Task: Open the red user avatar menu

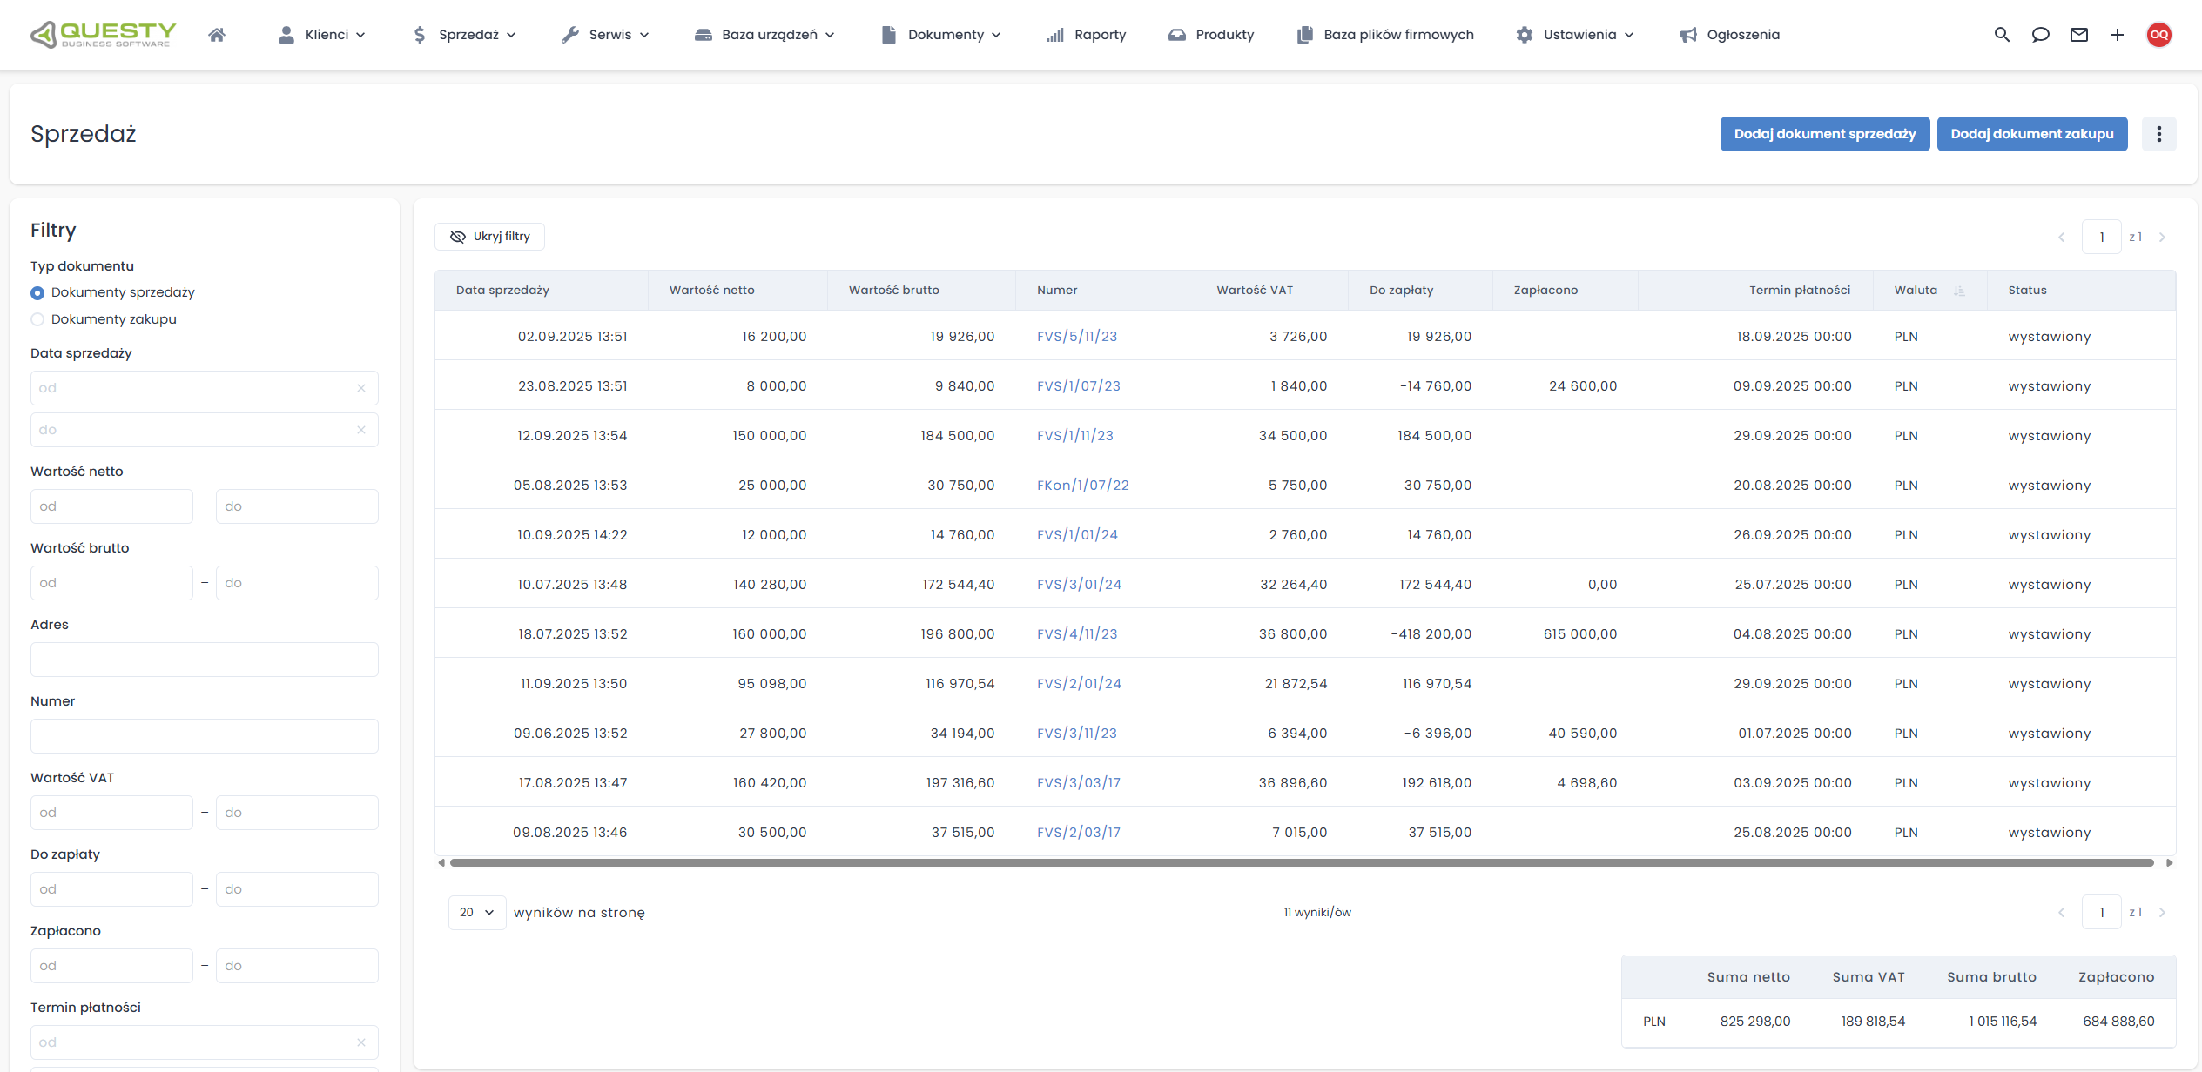Action: (x=2158, y=35)
